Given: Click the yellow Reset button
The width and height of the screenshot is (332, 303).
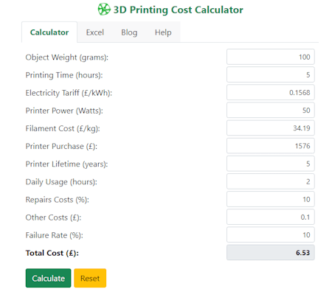Looking at the screenshot, I should coord(90,278).
